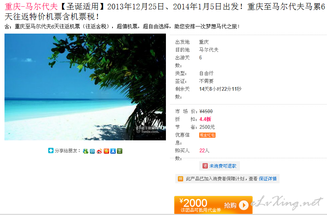
Task: Share to MSN Messenger
Action: point(85,151)
